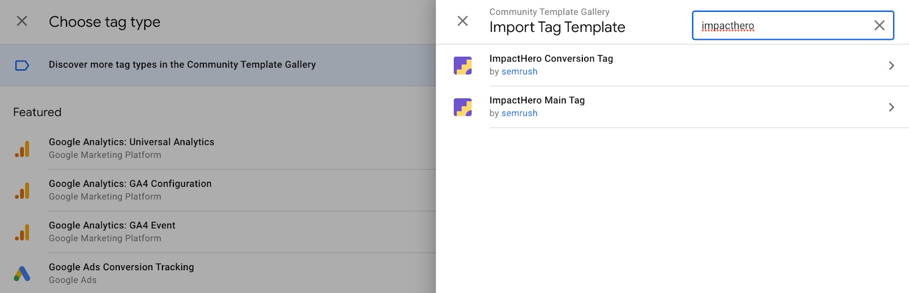Open semrush link under ImpactHero Conversion Tag
Viewport: 909px width, 293px height.
[519, 72]
